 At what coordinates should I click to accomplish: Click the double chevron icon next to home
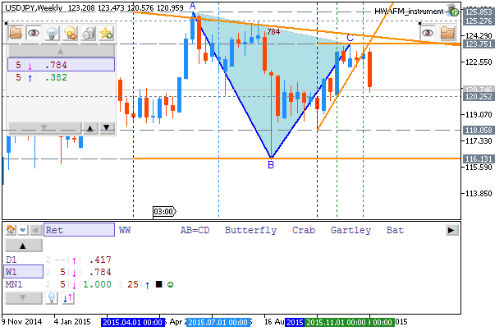[x=23, y=230]
